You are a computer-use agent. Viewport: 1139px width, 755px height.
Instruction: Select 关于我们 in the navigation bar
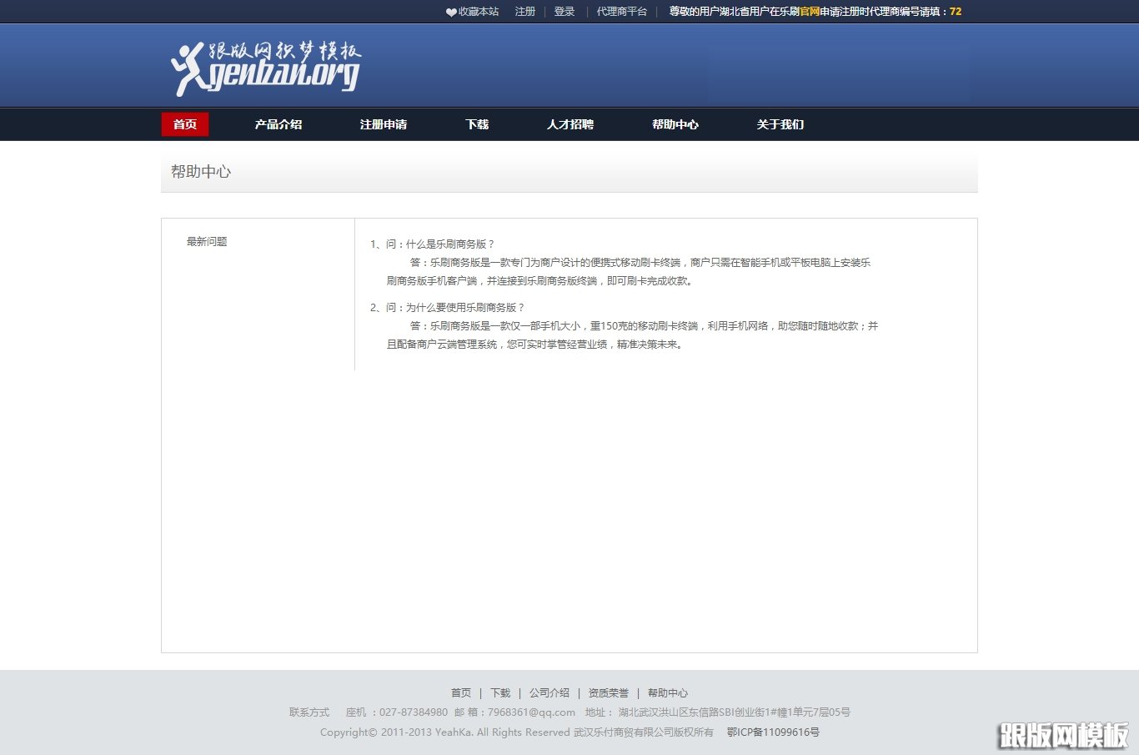click(779, 123)
